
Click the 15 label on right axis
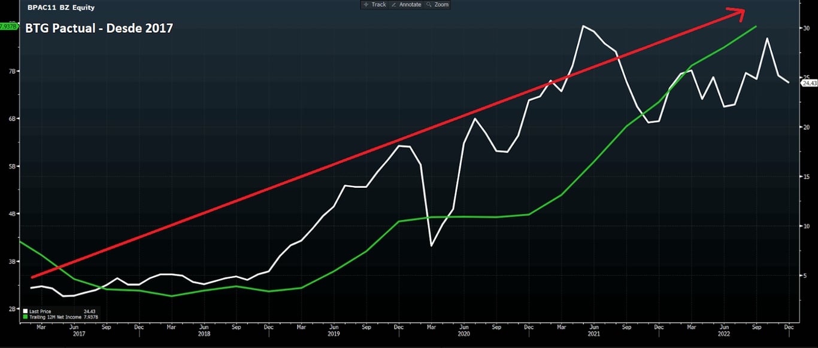[x=807, y=176]
